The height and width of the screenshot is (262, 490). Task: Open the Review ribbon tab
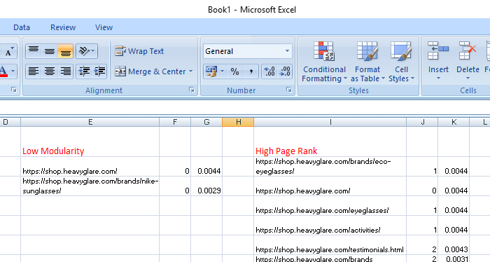(63, 27)
